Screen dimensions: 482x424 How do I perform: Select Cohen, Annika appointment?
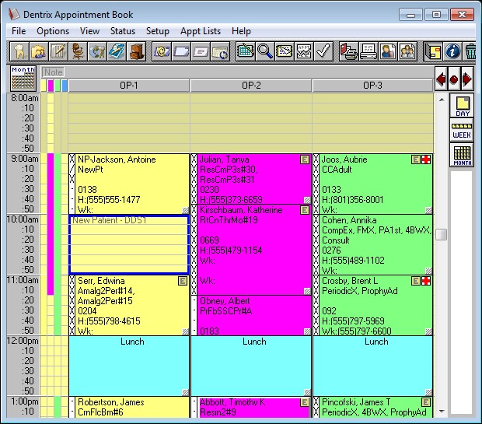(x=372, y=244)
